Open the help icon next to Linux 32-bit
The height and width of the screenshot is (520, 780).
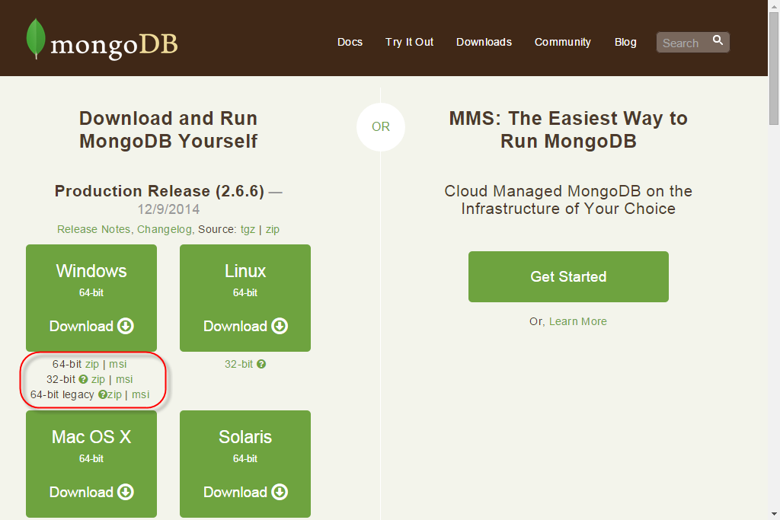click(x=261, y=364)
